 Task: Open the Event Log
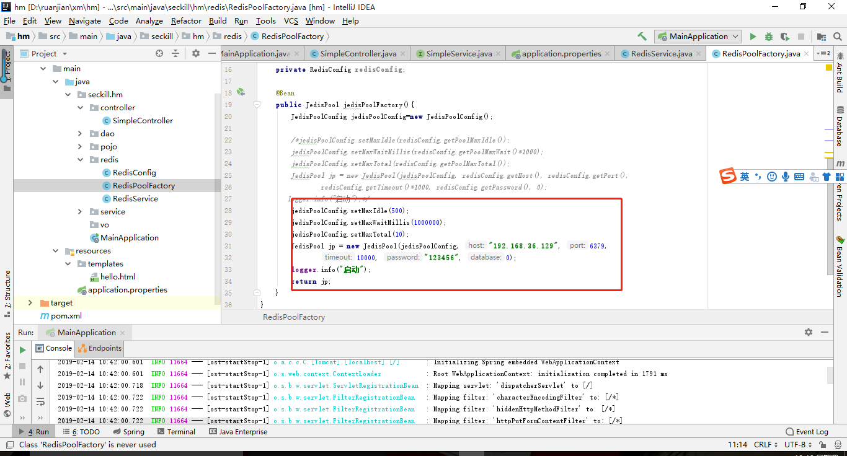pyautogui.click(x=807, y=432)
